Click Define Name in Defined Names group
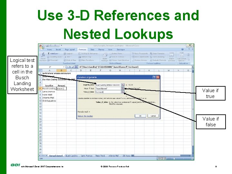 tap(117, 53)
